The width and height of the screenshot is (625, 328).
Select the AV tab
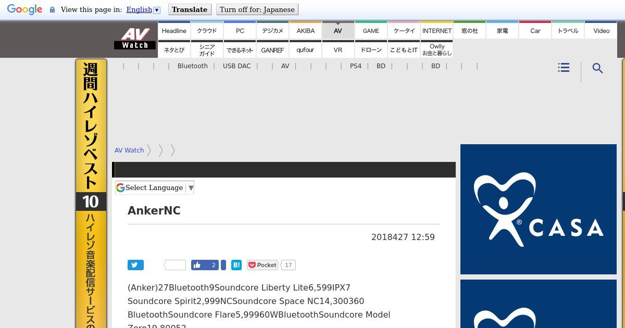pyautogui.click(x=338, y=30)
